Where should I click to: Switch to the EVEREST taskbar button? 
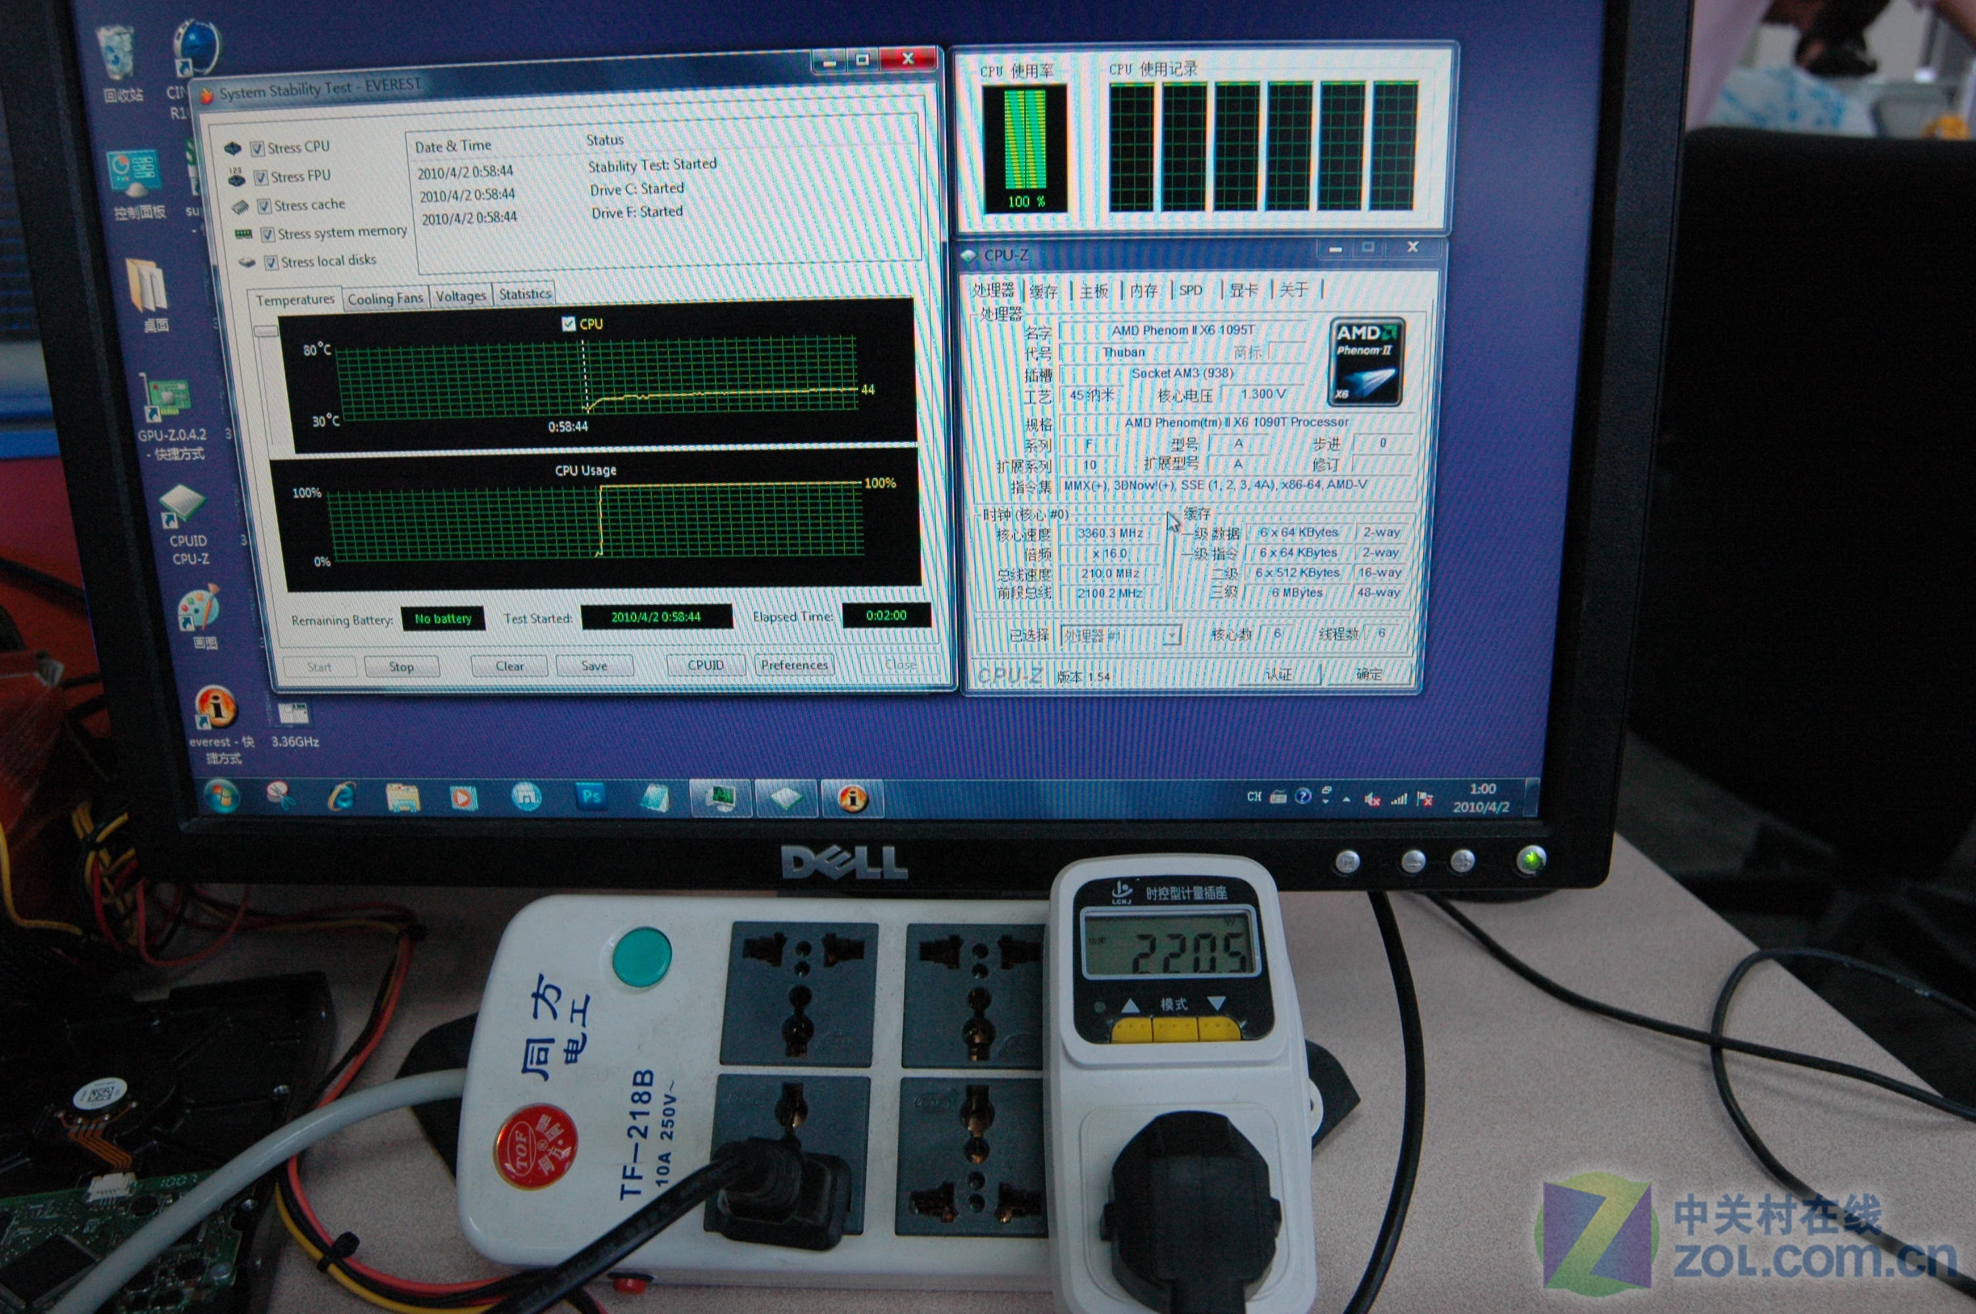pyautogui.click(x=852, y=798)
